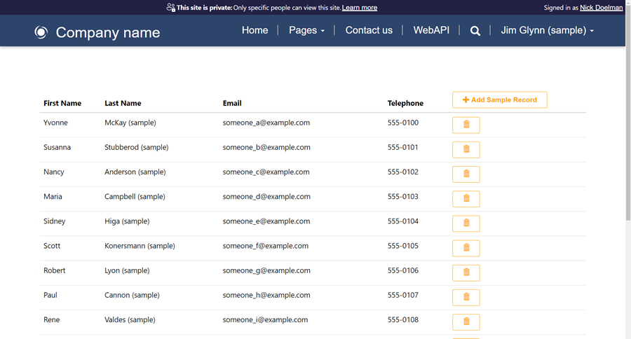
Task: Click telephone 555-0108
Action: (x=403, y=319)
